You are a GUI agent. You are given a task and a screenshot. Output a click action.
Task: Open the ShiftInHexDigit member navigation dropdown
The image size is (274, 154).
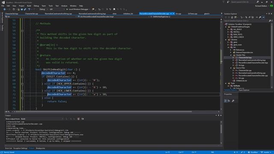pos(185,17)
